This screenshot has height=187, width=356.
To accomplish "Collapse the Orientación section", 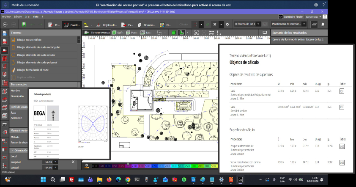I will [13, 151].
